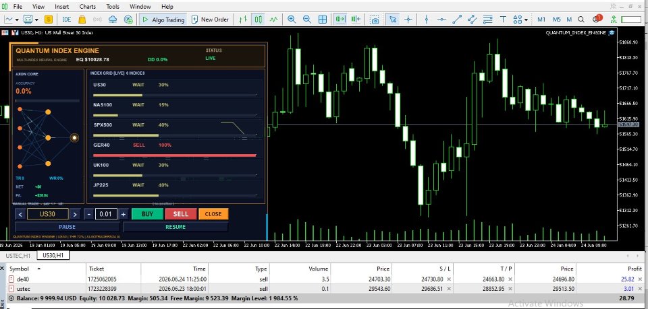Image resolution: width=648 pixels, height=309 pixels.
Task: Select the equidistant channel tool
Action: click(x=473, y=19)
